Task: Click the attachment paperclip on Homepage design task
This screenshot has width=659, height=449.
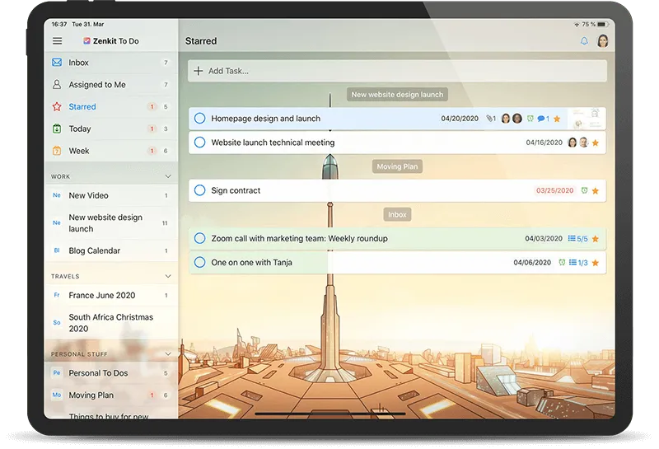Action: [491, 119]
